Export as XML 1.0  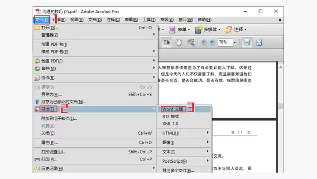(x=184, y=124)
